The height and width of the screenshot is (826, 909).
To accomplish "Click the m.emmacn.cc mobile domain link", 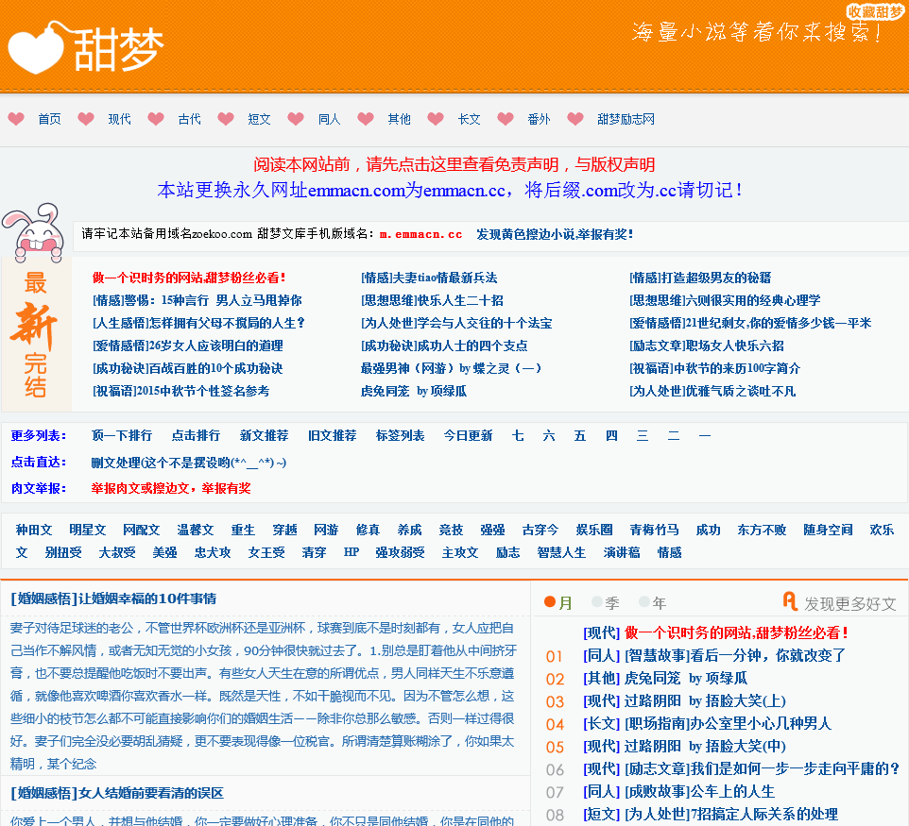I will coord(420,235).
